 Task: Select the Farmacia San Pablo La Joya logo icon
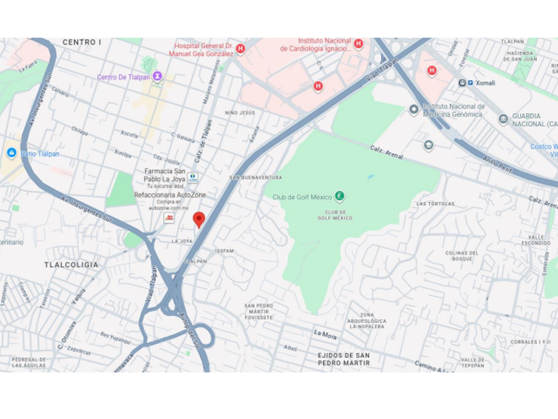193,178
